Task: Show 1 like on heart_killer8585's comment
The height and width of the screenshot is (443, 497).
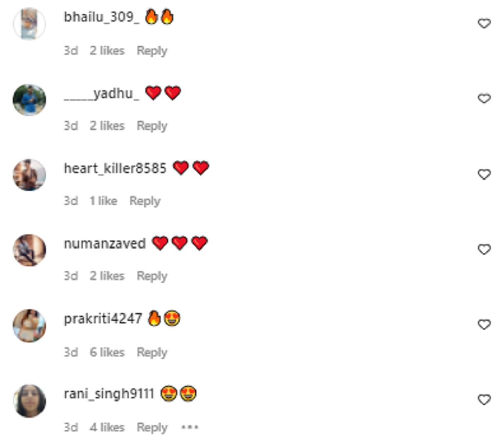Action: tap(103, 201)
